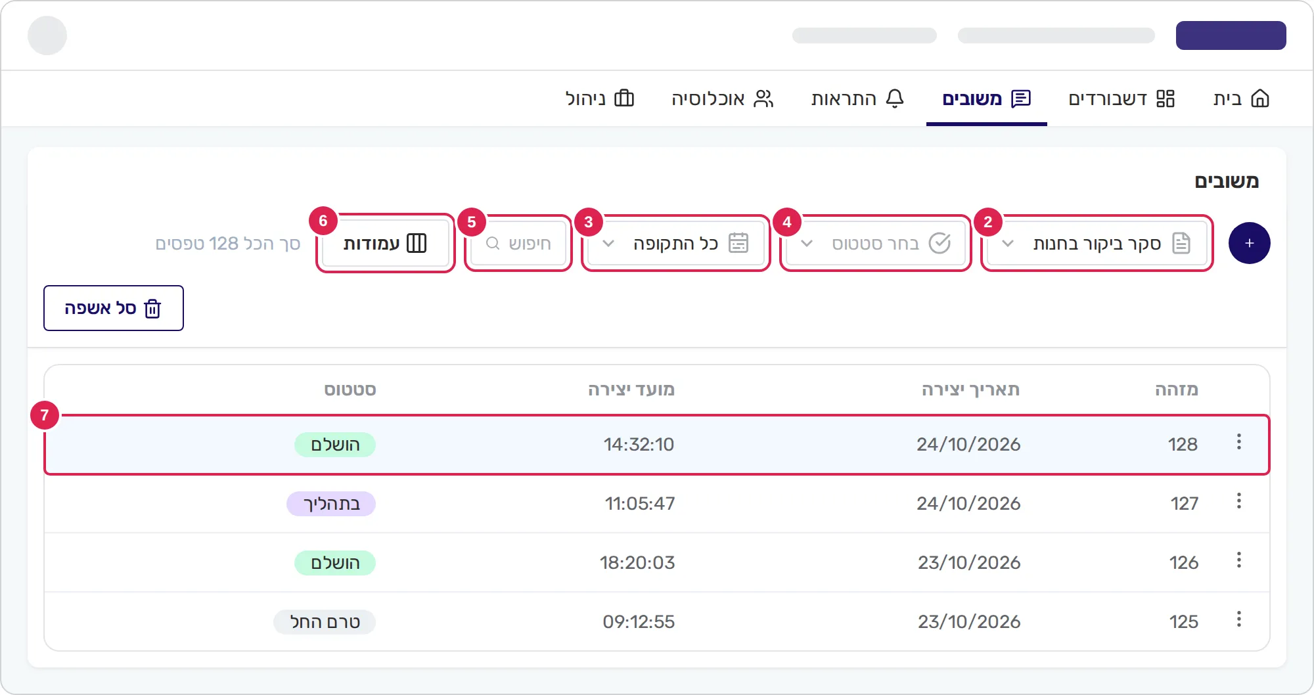Select the משובים tab
Image resolution: width=1314 pixels, height=695 pixels.
pyautogui.click(x=987, y=99)
